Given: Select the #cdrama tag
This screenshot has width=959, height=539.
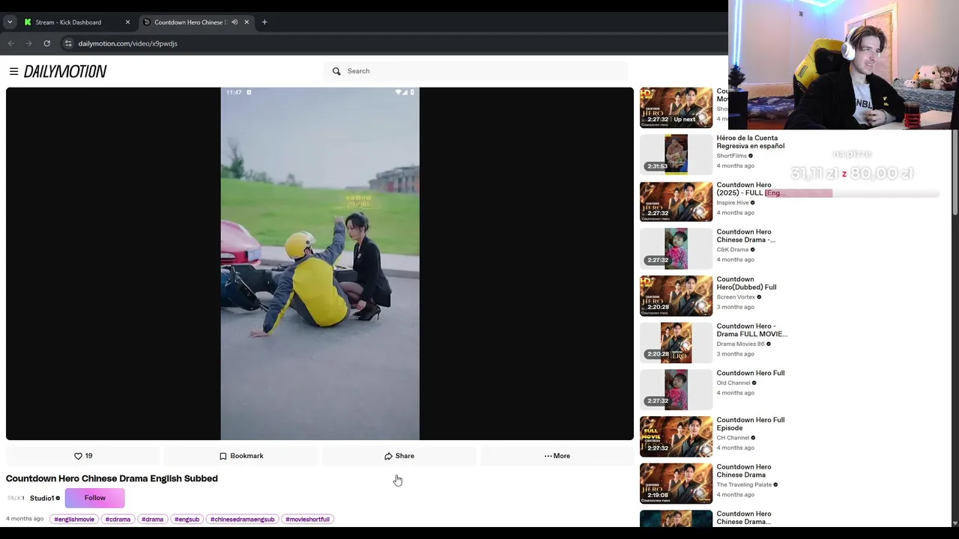Looking at the screenshot, I should (118, 519).
